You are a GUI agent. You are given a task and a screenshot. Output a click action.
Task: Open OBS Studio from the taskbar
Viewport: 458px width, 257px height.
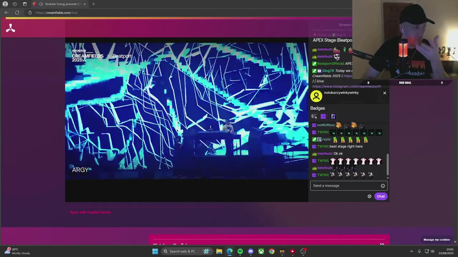point(303,251)
